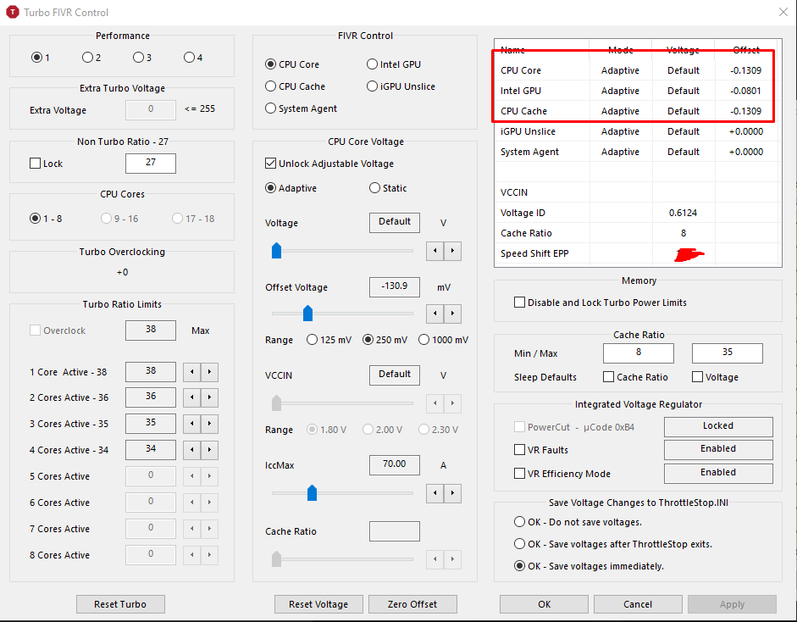Click the Offset Voltage value field
This screenshot has width=797, height=622.
[x=395, y=286]
